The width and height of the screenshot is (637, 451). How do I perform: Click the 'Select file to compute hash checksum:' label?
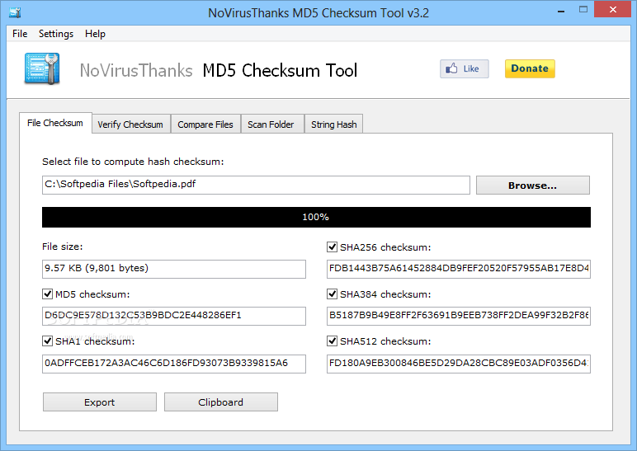[133, 162]
